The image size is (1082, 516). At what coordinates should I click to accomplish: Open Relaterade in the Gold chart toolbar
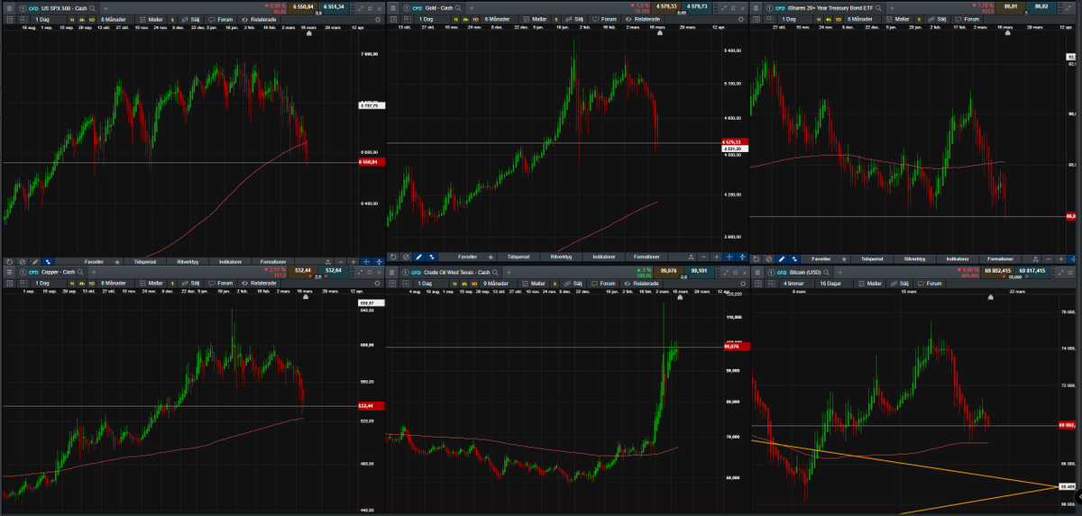point(644,20)
